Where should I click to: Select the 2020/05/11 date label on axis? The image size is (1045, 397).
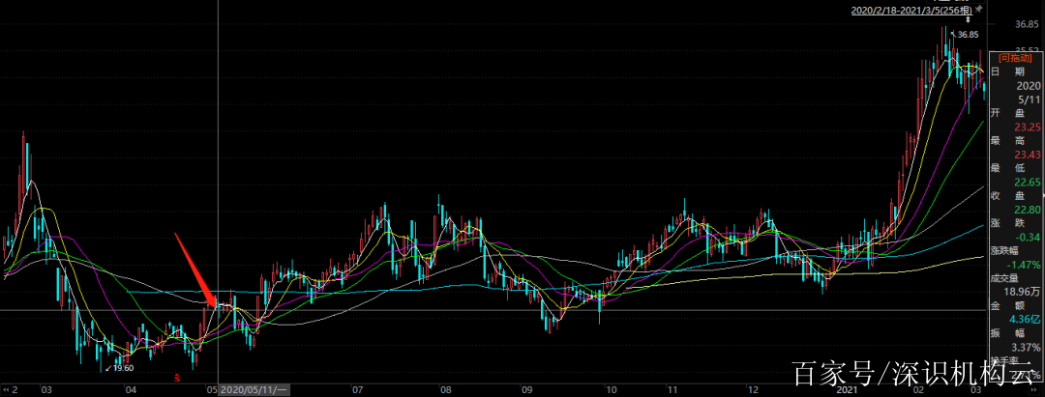(x=254, y=389)
